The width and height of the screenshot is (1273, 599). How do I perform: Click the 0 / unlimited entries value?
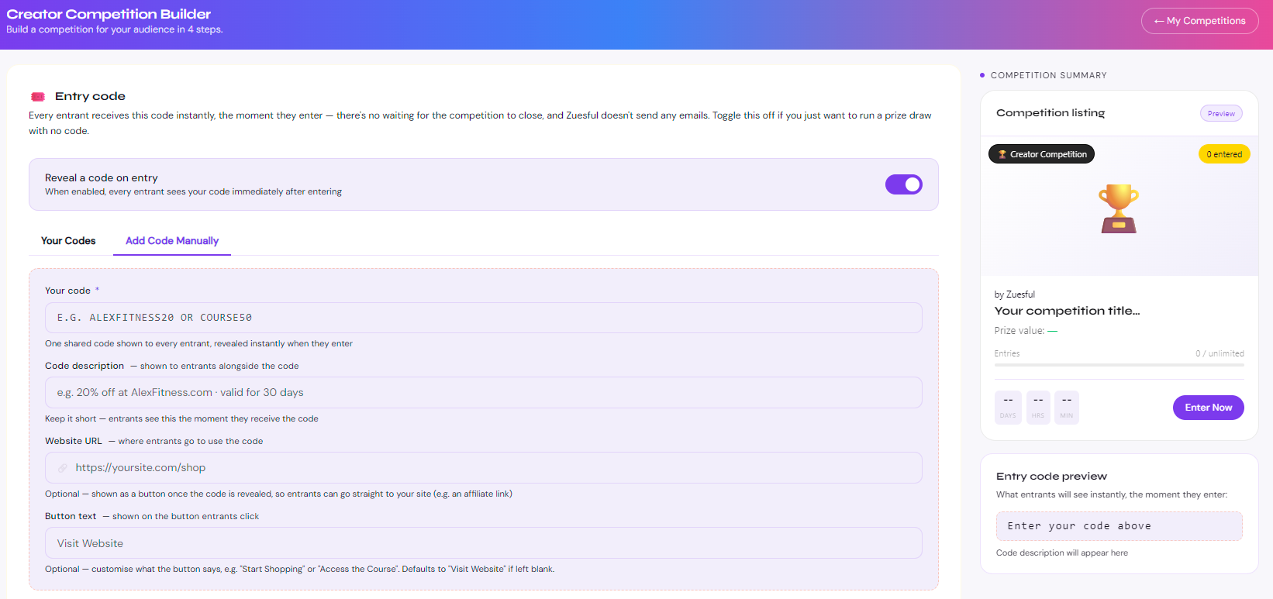pyautogui.click(x=1220, y=353)
